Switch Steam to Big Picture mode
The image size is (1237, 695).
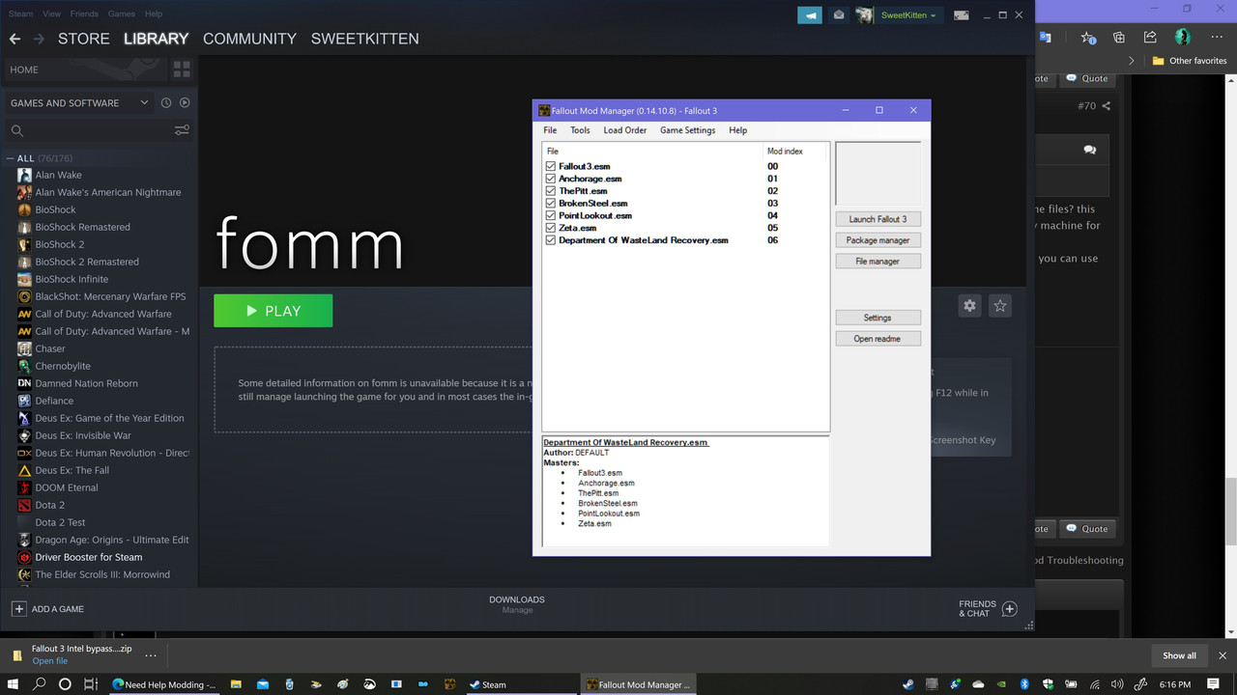961,15
